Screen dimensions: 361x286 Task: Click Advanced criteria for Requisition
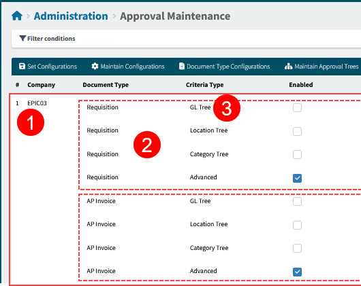click(x=203, y=177)
